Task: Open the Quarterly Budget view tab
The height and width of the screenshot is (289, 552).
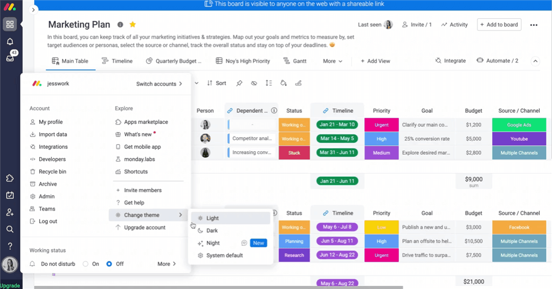Action: pos(173,61)
